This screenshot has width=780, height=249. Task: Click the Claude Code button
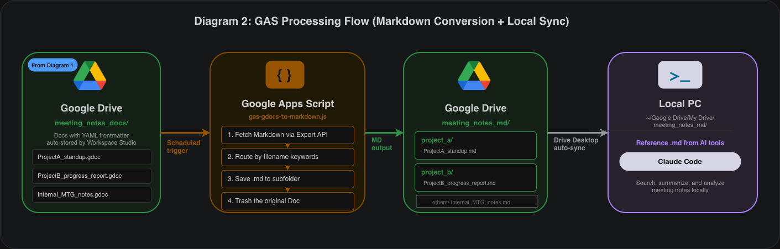pyautogui.click(x=680, y=162)
